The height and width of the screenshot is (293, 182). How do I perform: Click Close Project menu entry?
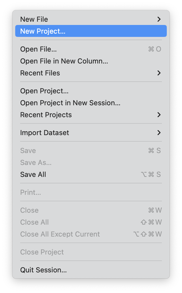42,252
